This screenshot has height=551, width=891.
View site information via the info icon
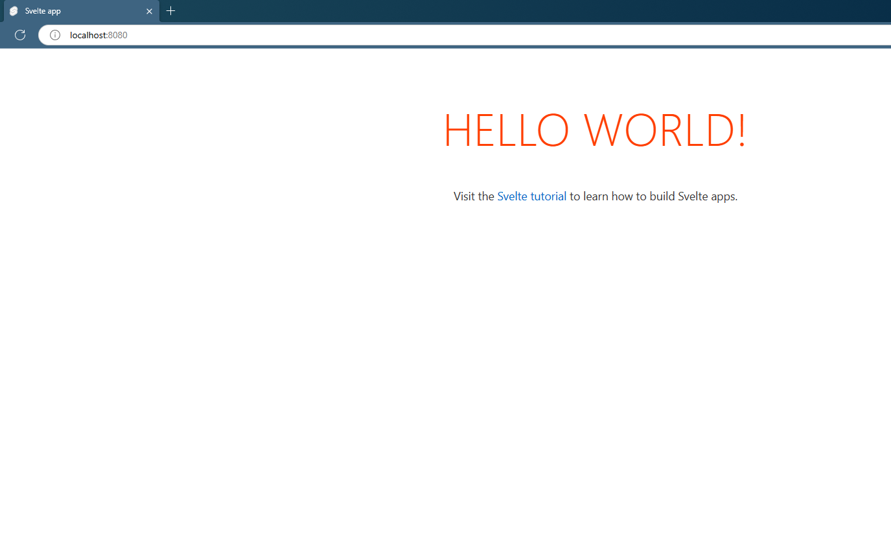tap(55, 35)
